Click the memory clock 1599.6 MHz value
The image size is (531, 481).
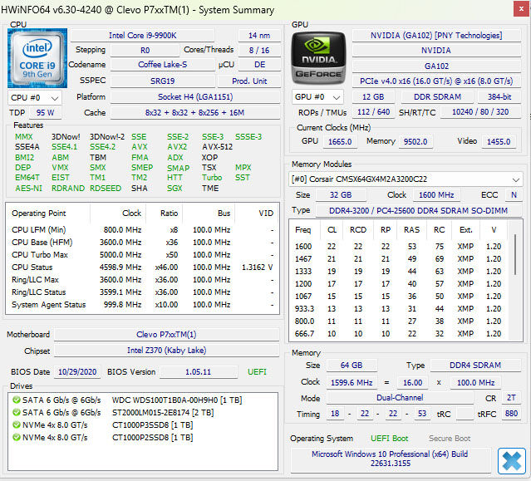point(352,382)
